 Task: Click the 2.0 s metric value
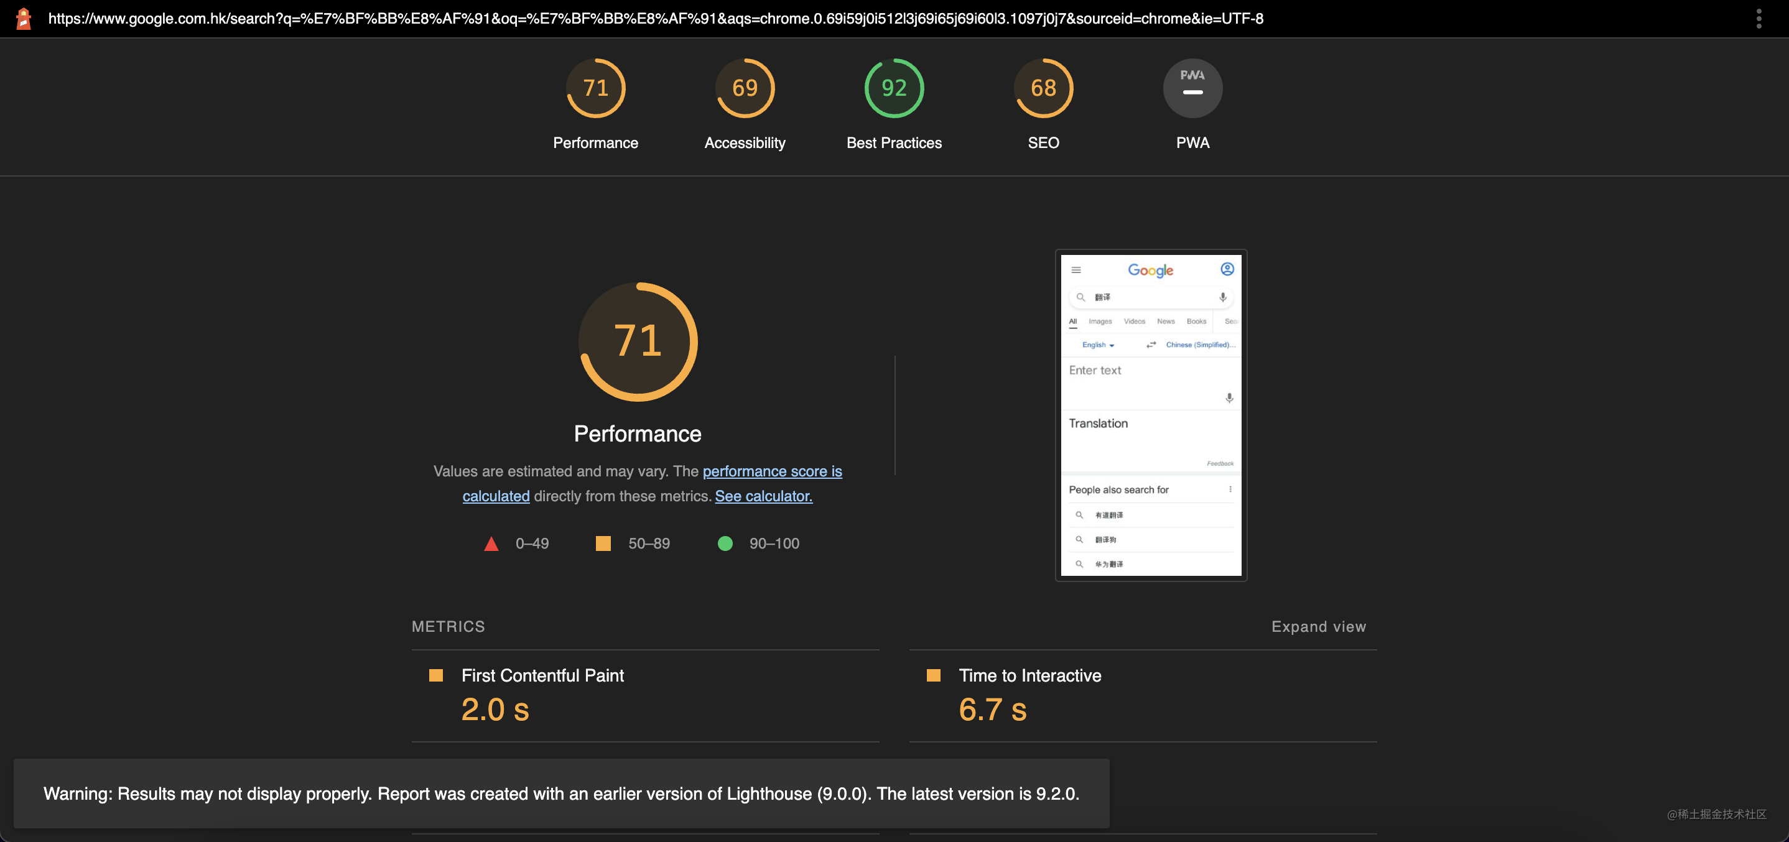[495, 710]
